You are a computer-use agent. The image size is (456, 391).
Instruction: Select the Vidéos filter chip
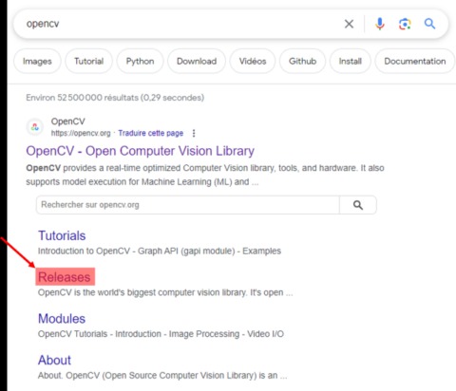pyautogui.click(x=253, y=61)
